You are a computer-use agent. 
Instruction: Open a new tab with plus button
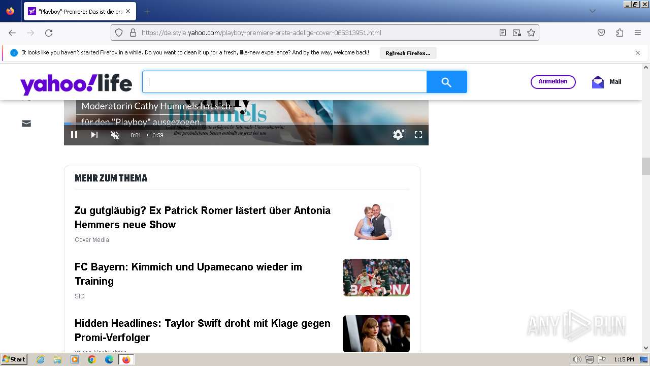click(147, 11)
